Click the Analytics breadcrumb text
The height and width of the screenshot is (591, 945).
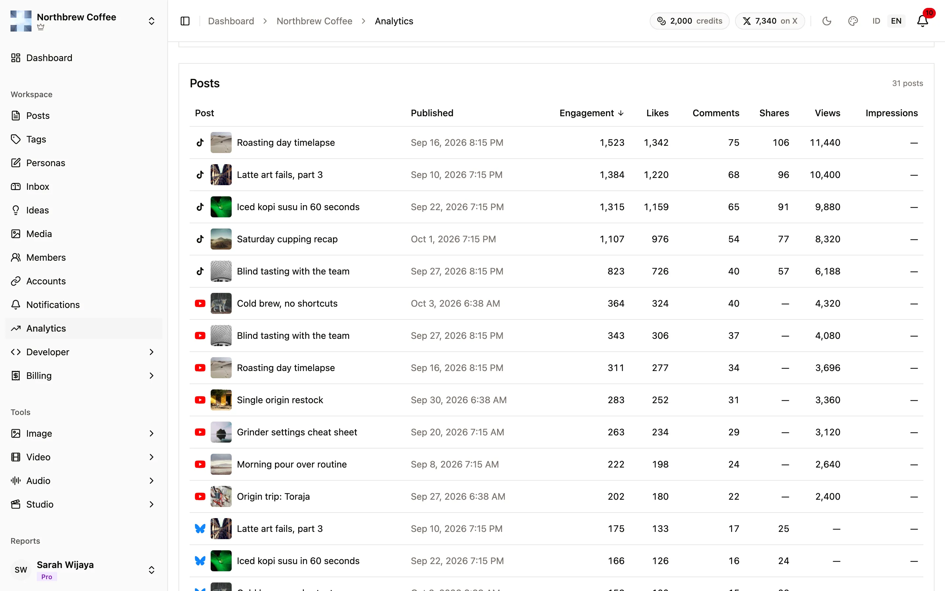coord(394,21)
